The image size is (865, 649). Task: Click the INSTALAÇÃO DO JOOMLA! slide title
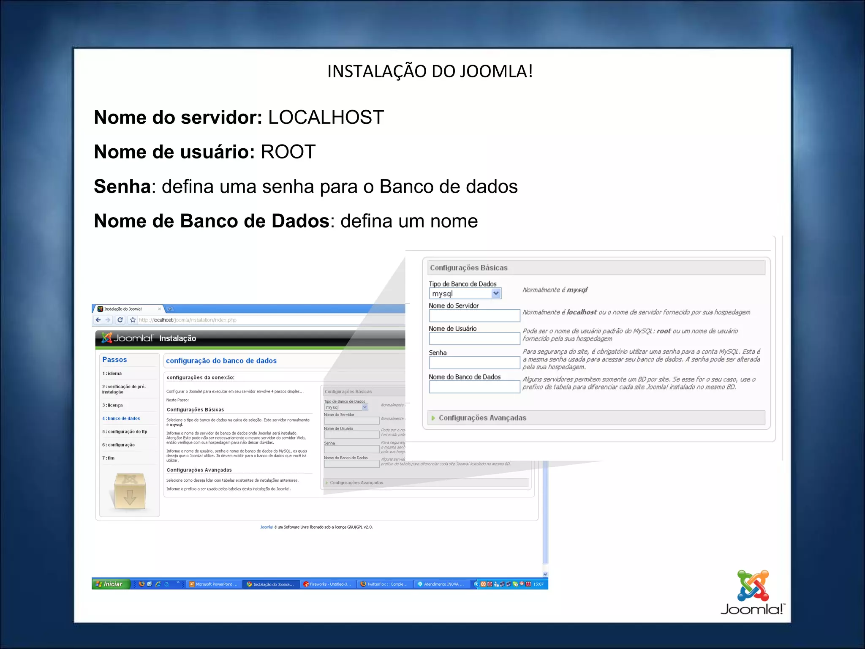pos(430,71)
